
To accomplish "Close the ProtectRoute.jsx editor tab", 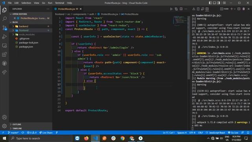I will (81, 9).
